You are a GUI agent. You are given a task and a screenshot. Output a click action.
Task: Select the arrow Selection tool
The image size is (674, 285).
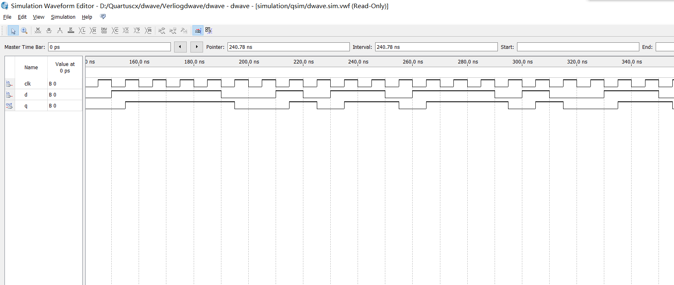pos(13,31)
